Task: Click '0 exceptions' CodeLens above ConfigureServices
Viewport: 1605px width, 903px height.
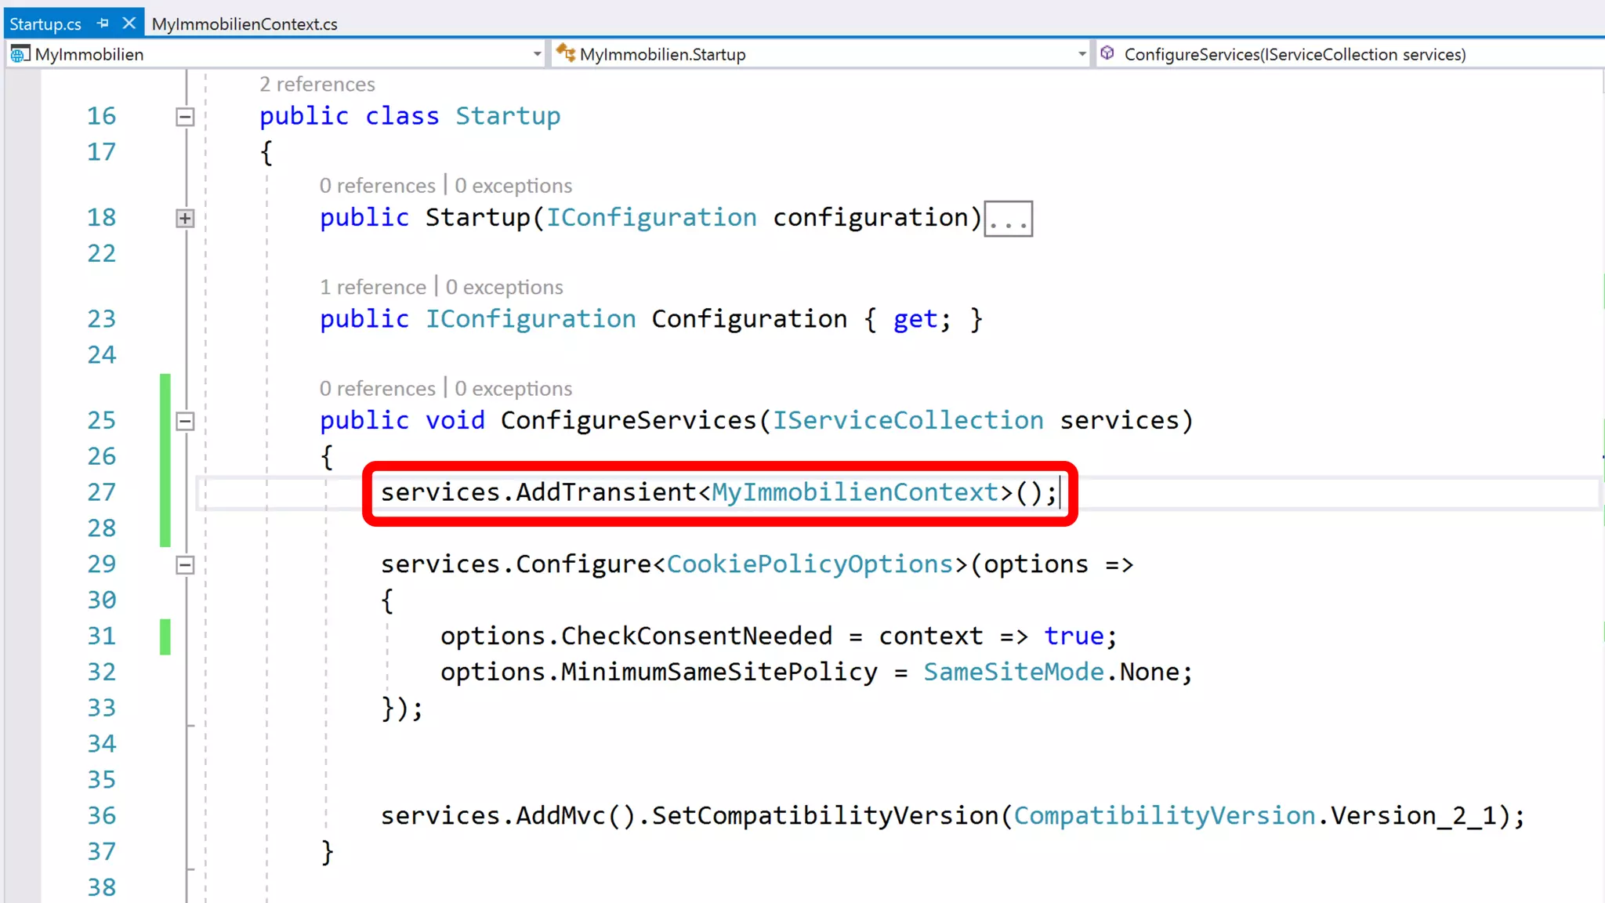Action: click(513, 388)
